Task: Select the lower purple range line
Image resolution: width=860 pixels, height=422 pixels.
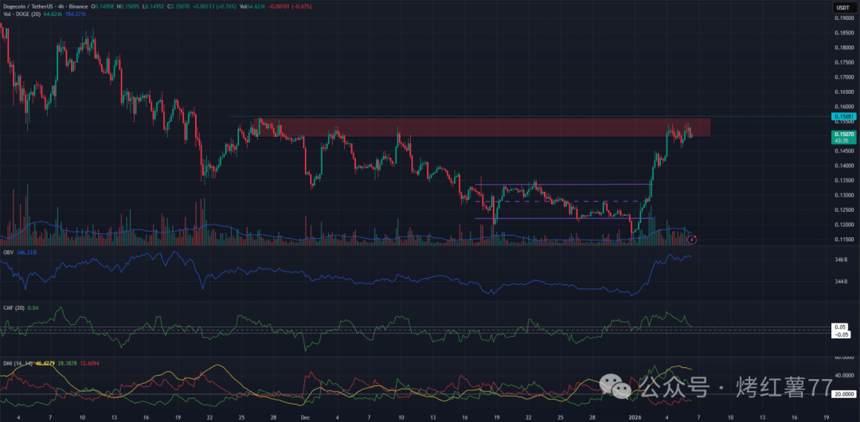Action: click(557, 218)
